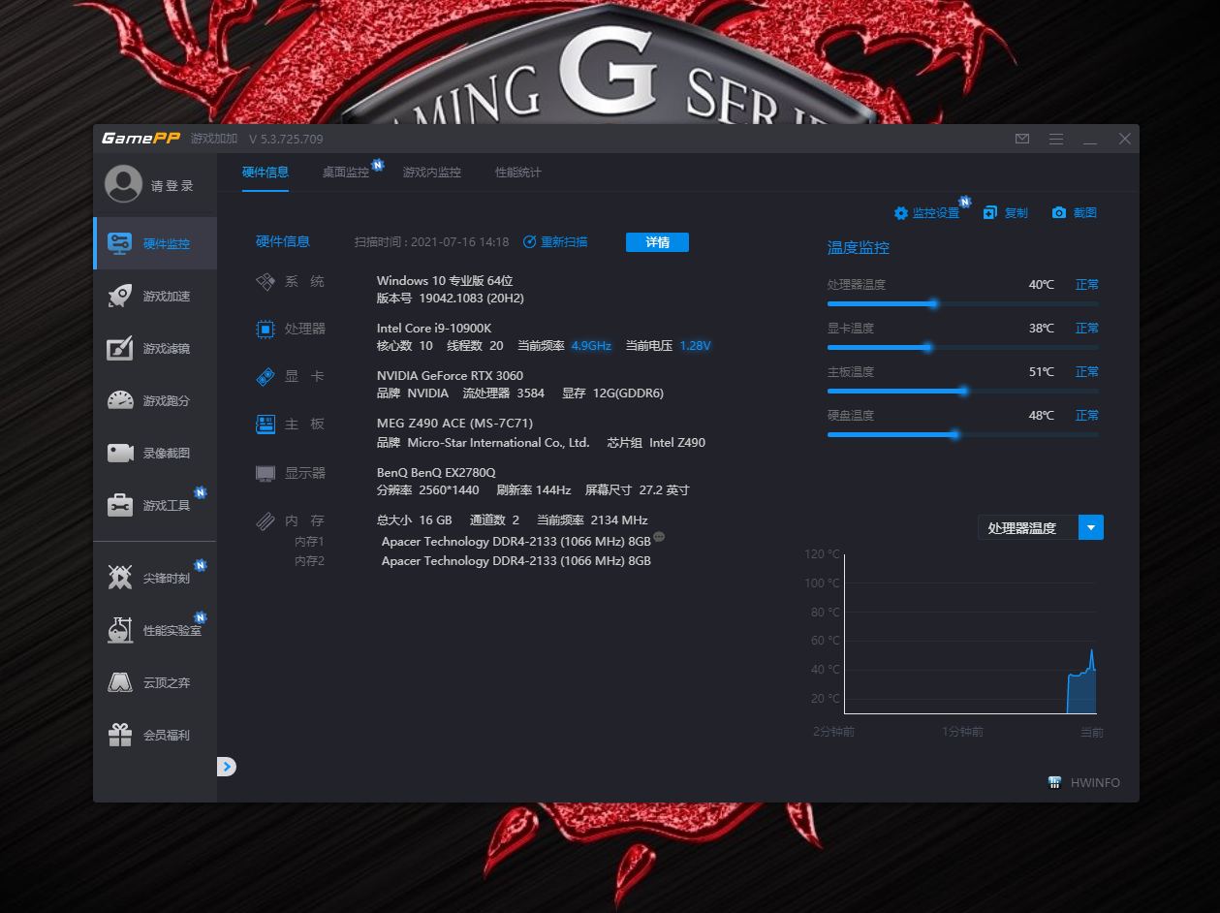Open 云顶之弈 sidebar item
Image resolution: width=1220 pixels, height=913 pixels.
pyautogui.click(x=155, y=682)
